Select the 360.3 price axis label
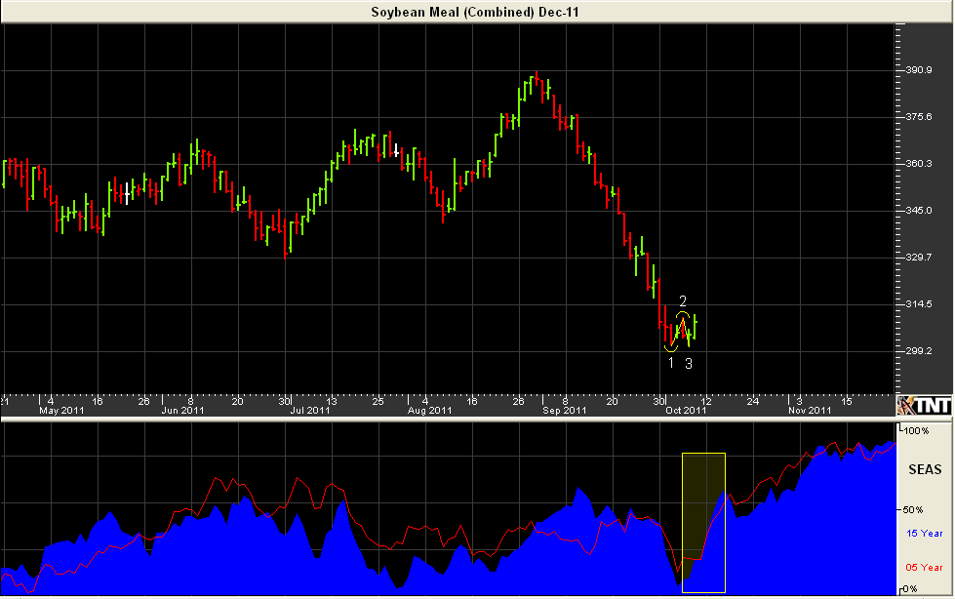This screenshot has width=955, height=599. (919, 164)
